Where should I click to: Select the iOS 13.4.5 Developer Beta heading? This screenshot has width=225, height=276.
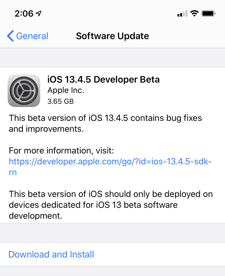click(x=104, y=79)
